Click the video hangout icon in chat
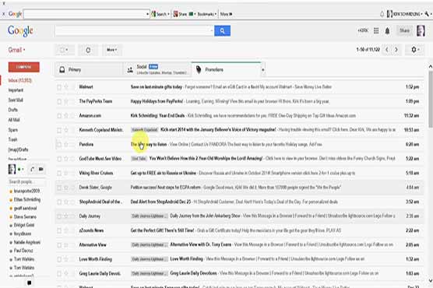433x288 pixels. click(41, 169)
